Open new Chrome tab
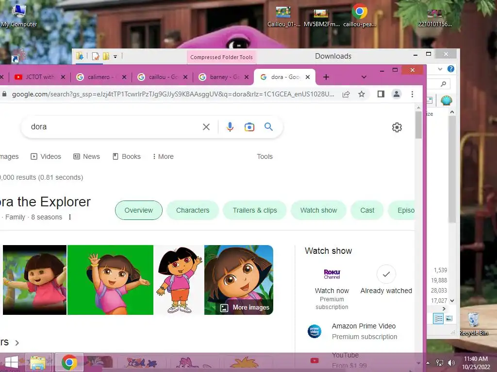497x372 pixels. pos(326,77)
